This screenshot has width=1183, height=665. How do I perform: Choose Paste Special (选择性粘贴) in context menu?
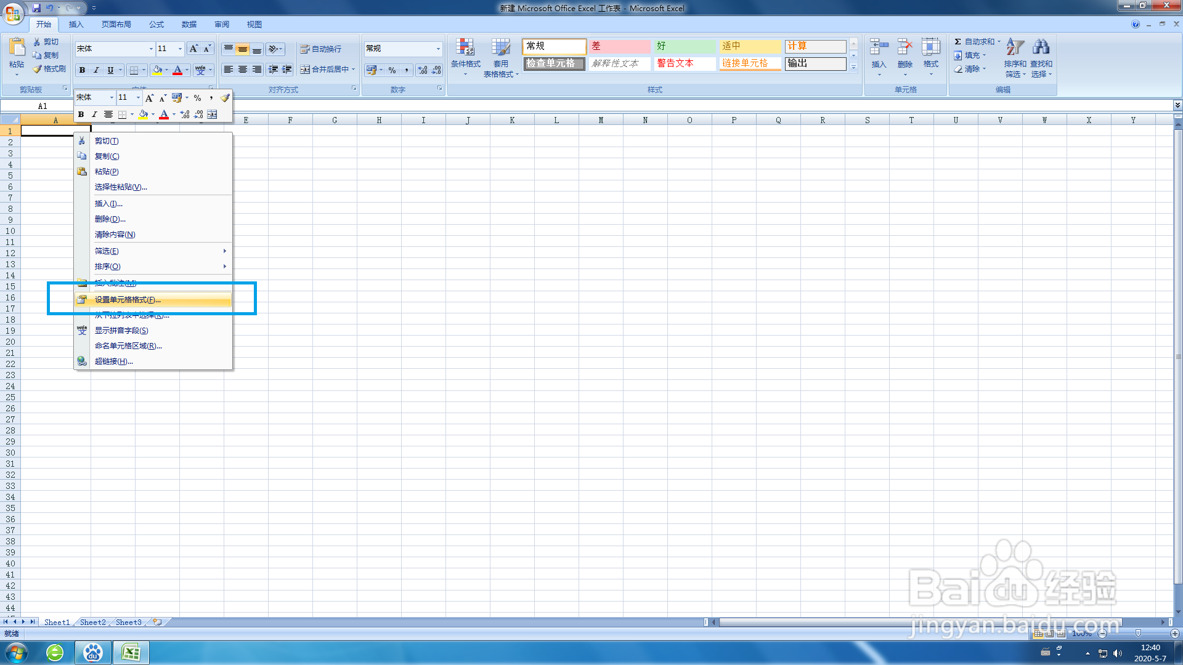click(153, 187)
